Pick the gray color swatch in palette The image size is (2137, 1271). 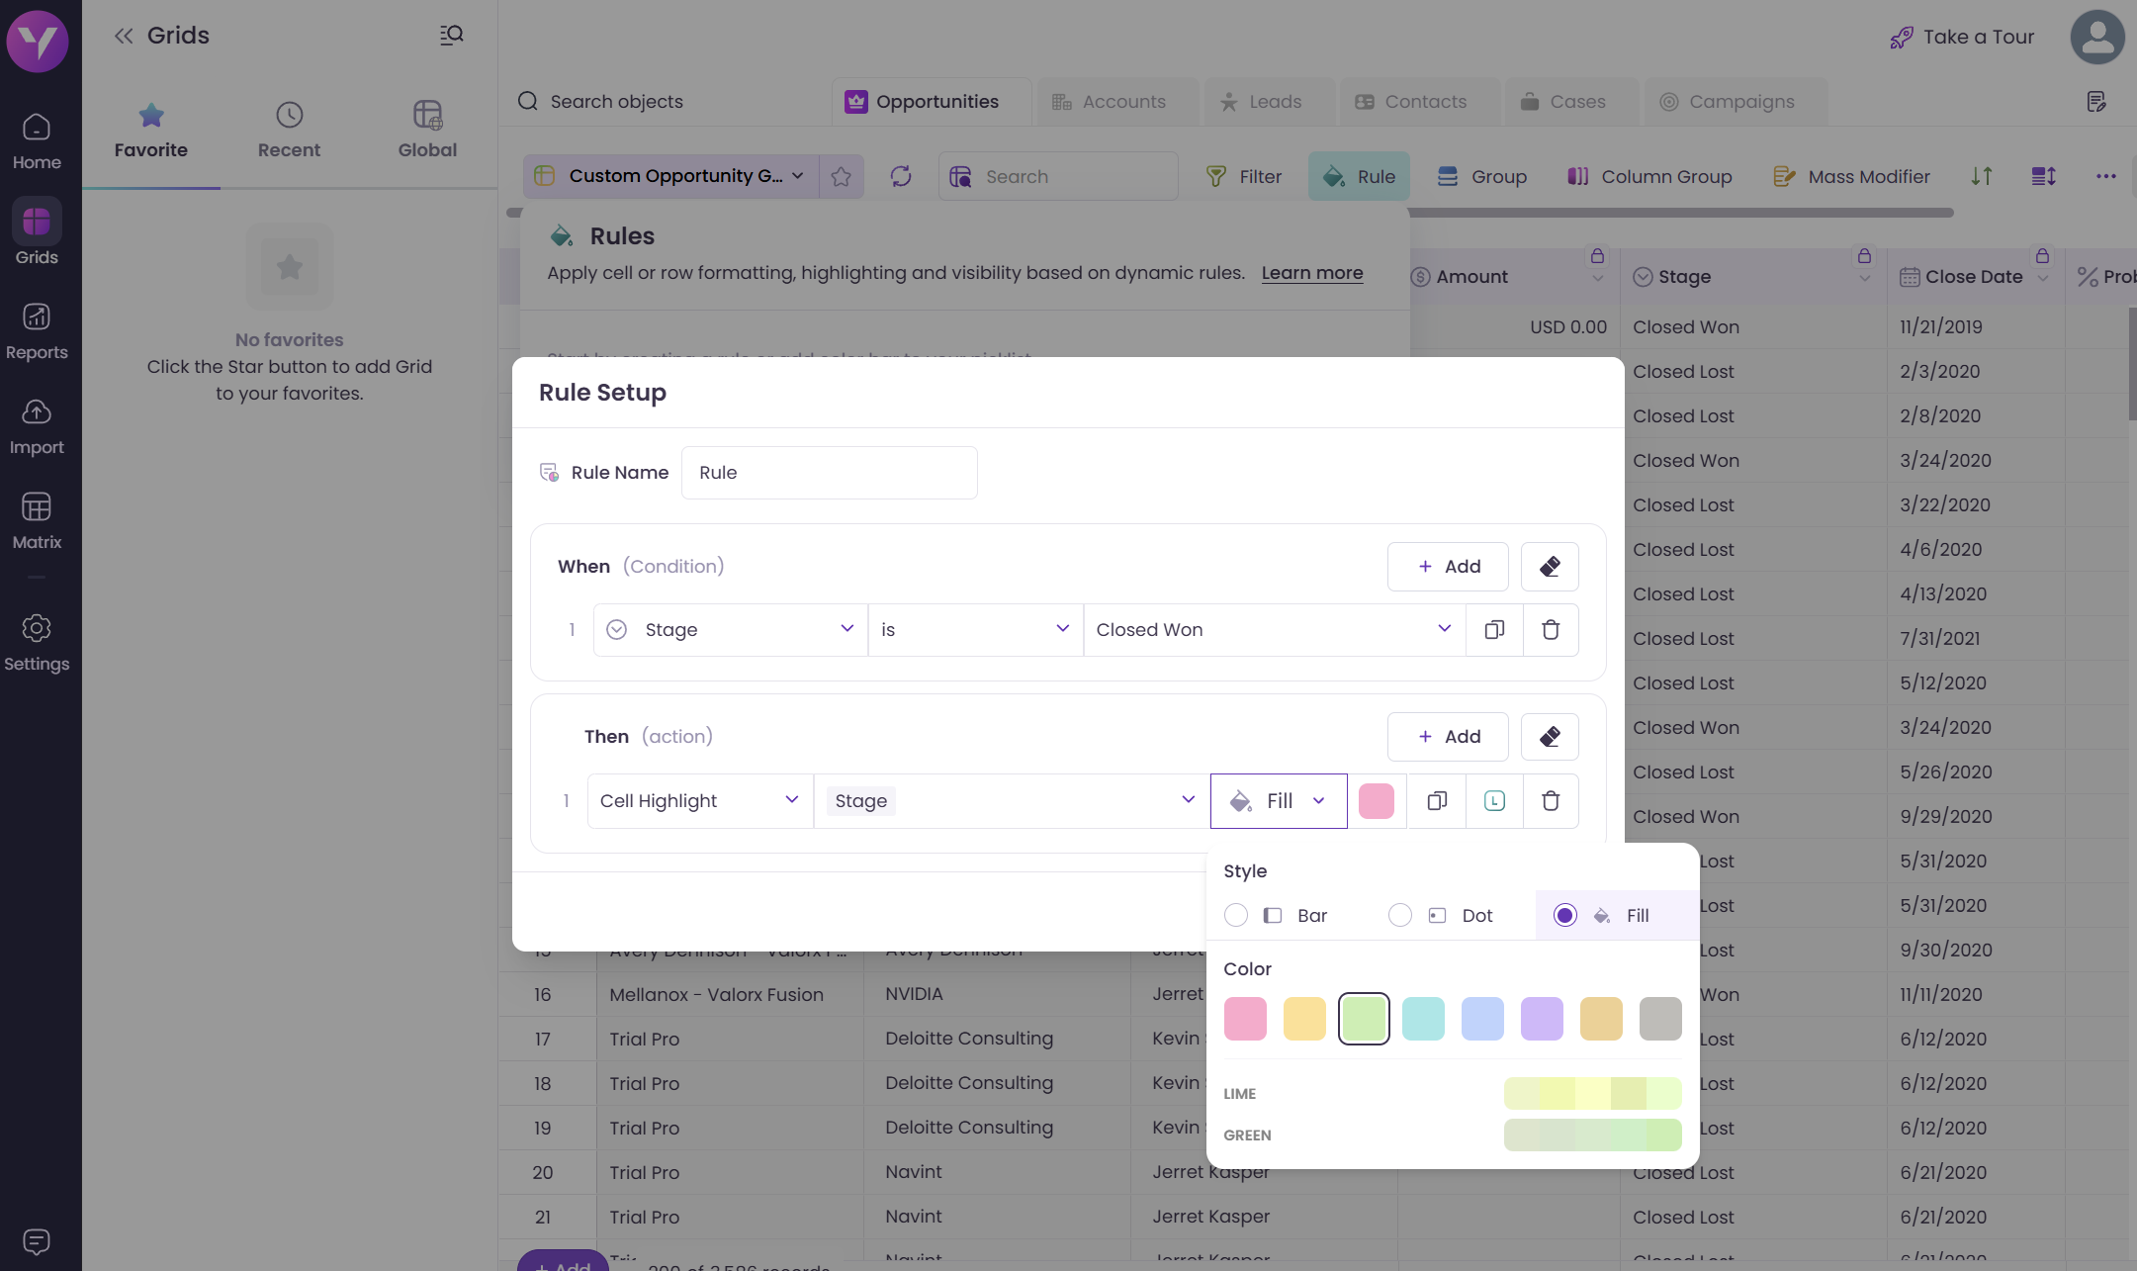pos(1660,1019)
